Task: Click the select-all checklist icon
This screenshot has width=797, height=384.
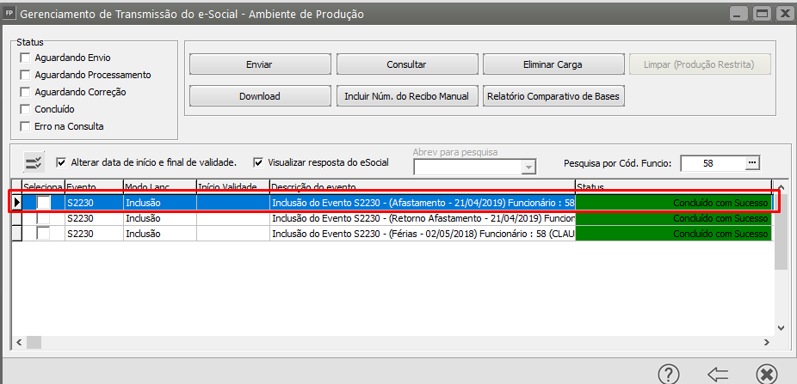Action: tap(35, 162)
